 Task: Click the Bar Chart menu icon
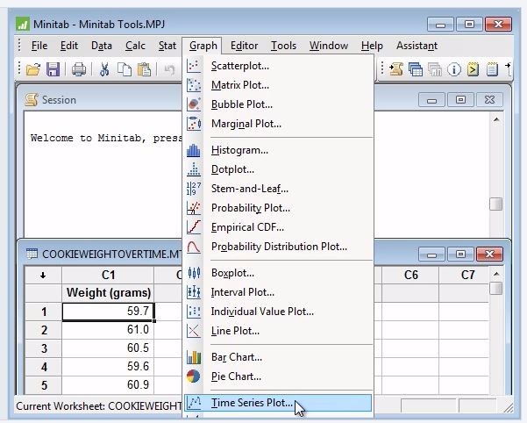194,357
